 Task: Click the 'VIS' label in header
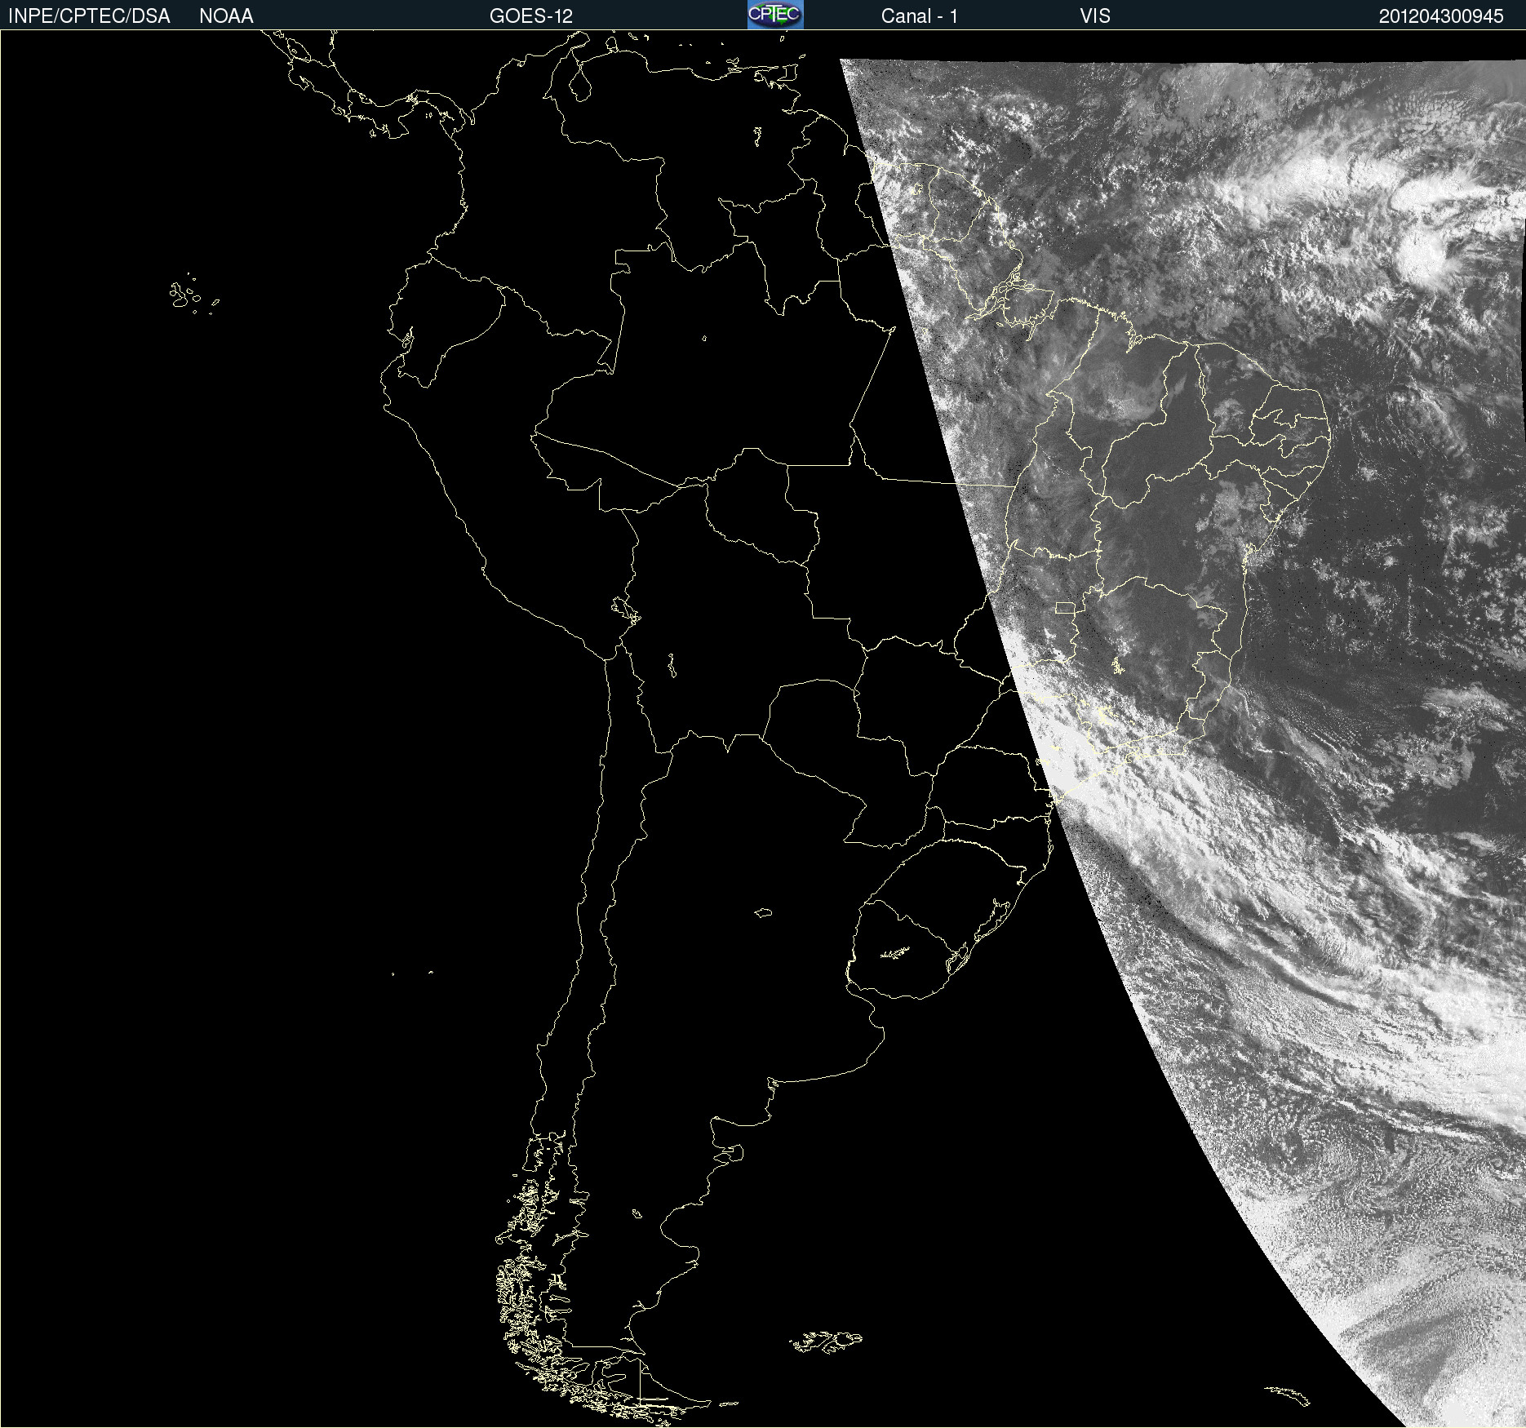point(1095,16)
